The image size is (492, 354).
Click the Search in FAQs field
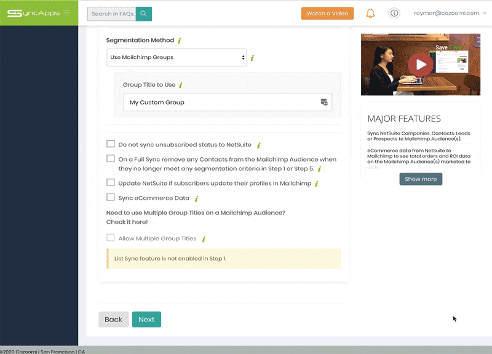pos(112,14)
